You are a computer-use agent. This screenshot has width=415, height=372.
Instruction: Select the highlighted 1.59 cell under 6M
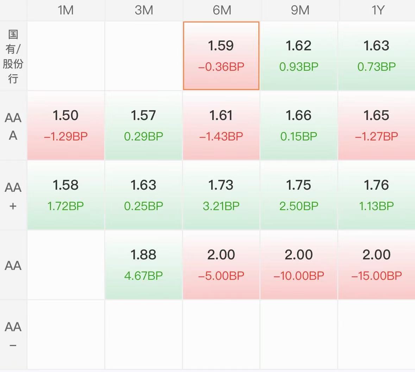pos(221,56)
